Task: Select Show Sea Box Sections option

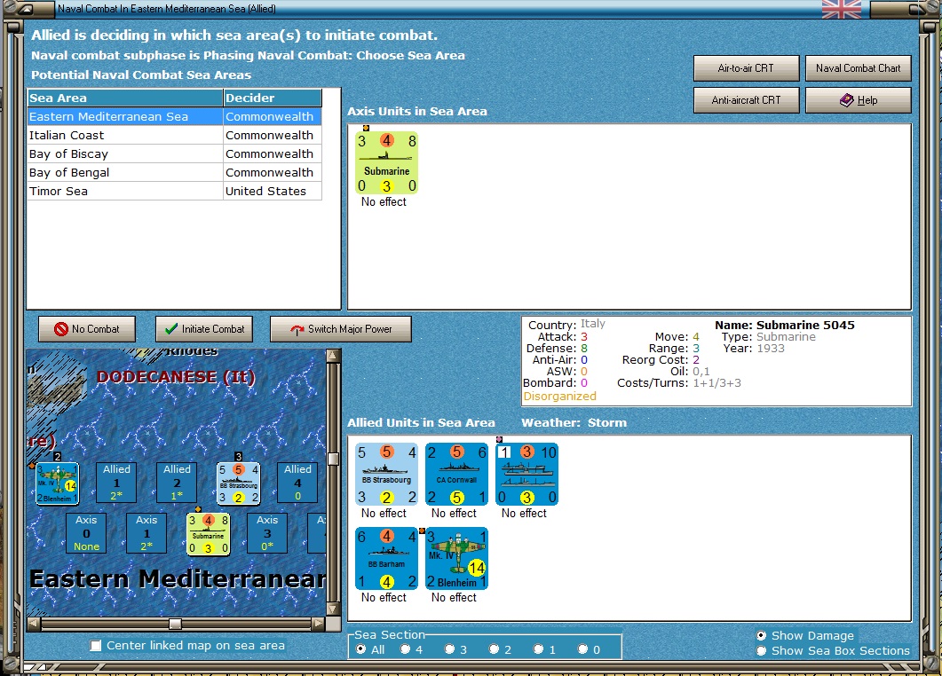Action: [x=761, y=651]
